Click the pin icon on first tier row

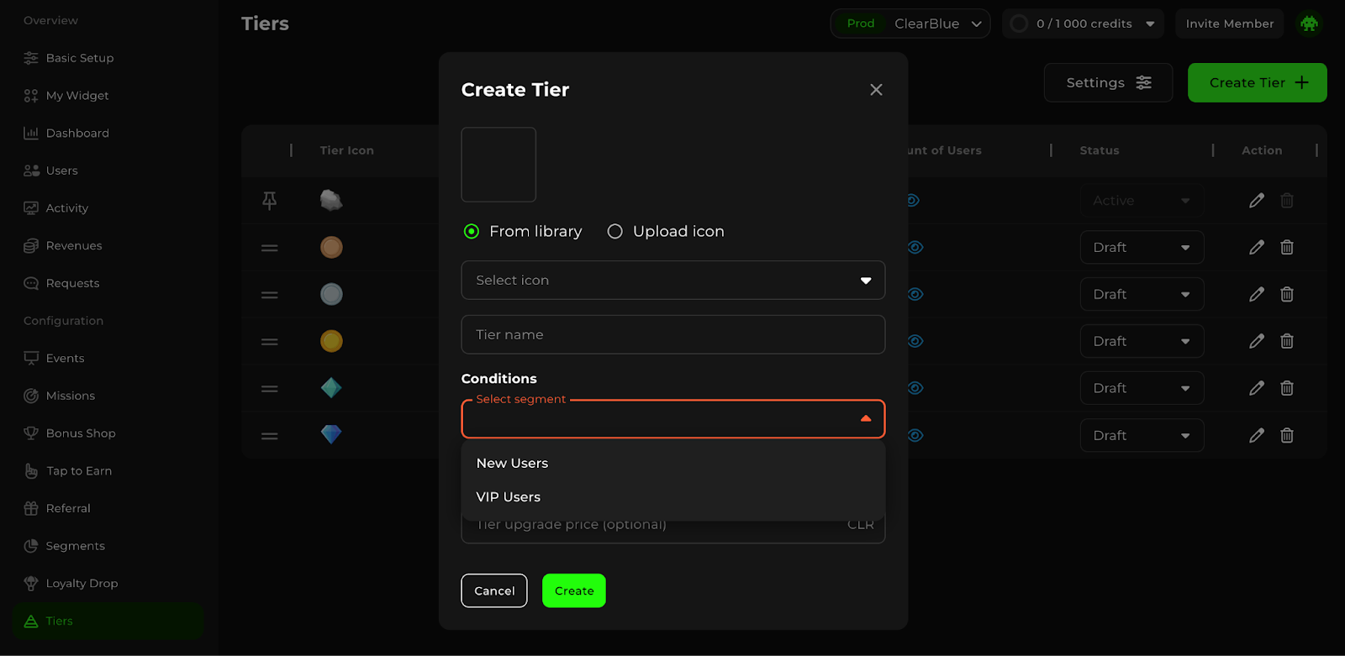[x=269, y=201]
